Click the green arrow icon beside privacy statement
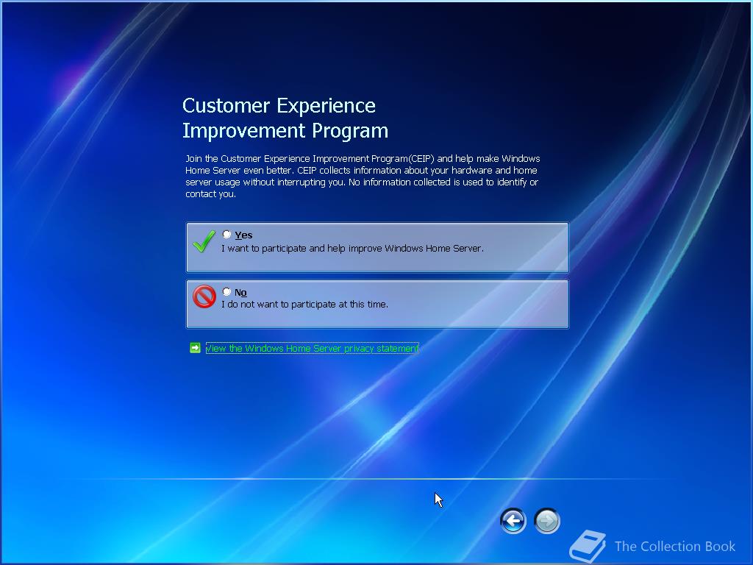753x565 pixels. (195, 347)
